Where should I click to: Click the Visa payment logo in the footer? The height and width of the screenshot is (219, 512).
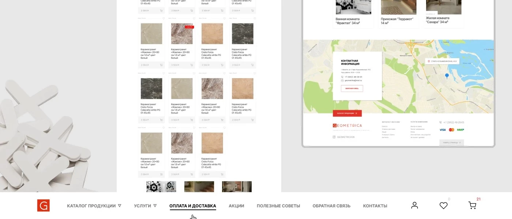[x=443, y=130]
